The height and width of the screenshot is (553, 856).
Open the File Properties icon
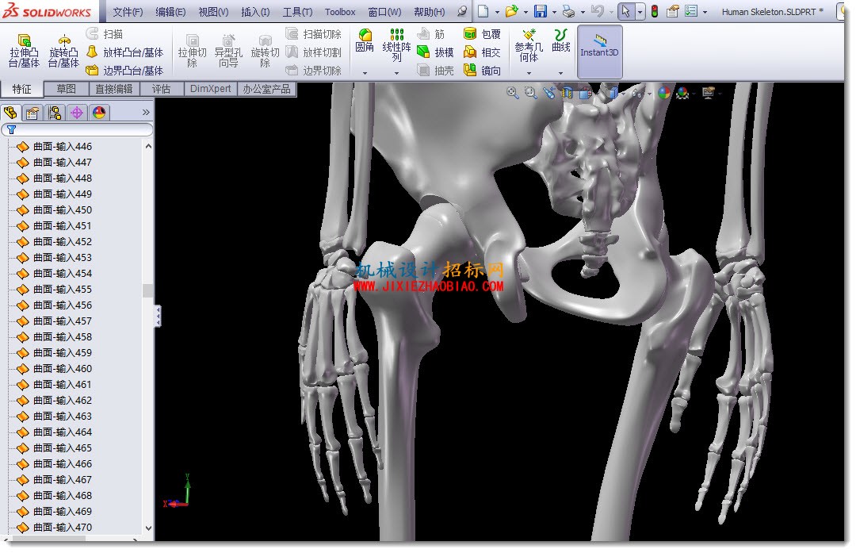pos(673,11)
